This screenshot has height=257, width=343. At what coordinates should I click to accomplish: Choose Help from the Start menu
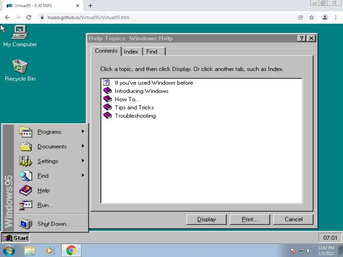pyautogui.click(x=51, y=190)
